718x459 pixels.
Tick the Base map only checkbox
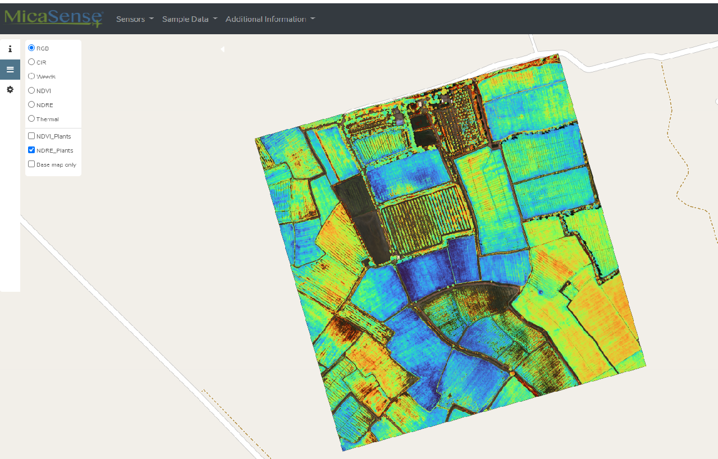[31, 164]
